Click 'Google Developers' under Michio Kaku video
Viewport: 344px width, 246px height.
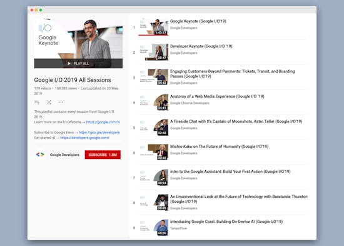[x=184, y=153]
